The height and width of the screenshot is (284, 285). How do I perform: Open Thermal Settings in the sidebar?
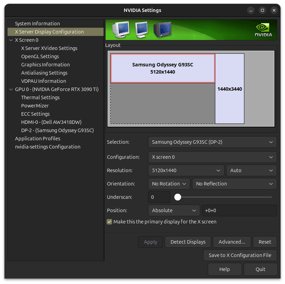click(x=40, y=98)
